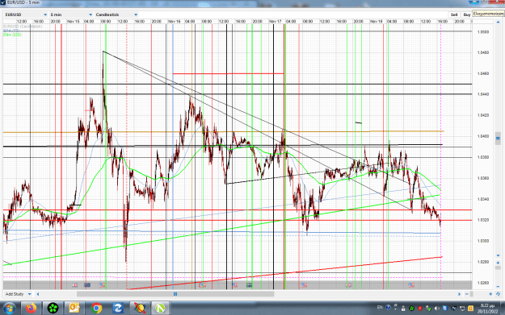Image resolution: width=505 pixels, height=315 pixels.
Task: Open the green N app in taskbar
Action: pos(160,309)
